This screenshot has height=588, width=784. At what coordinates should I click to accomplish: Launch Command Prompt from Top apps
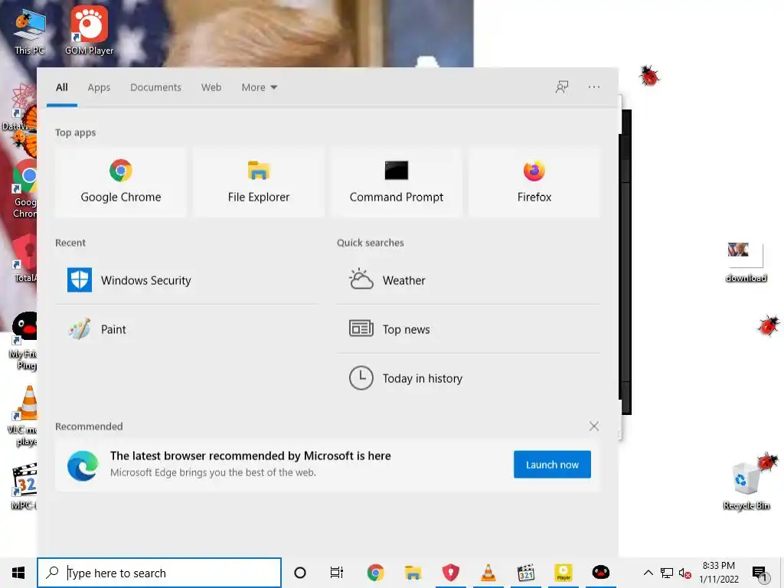[397, 182]
